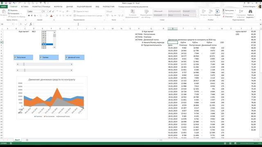The width and height of the screenshot is (262, 147).
Task: Click the increase font size icon
Action: click(50, 11)
